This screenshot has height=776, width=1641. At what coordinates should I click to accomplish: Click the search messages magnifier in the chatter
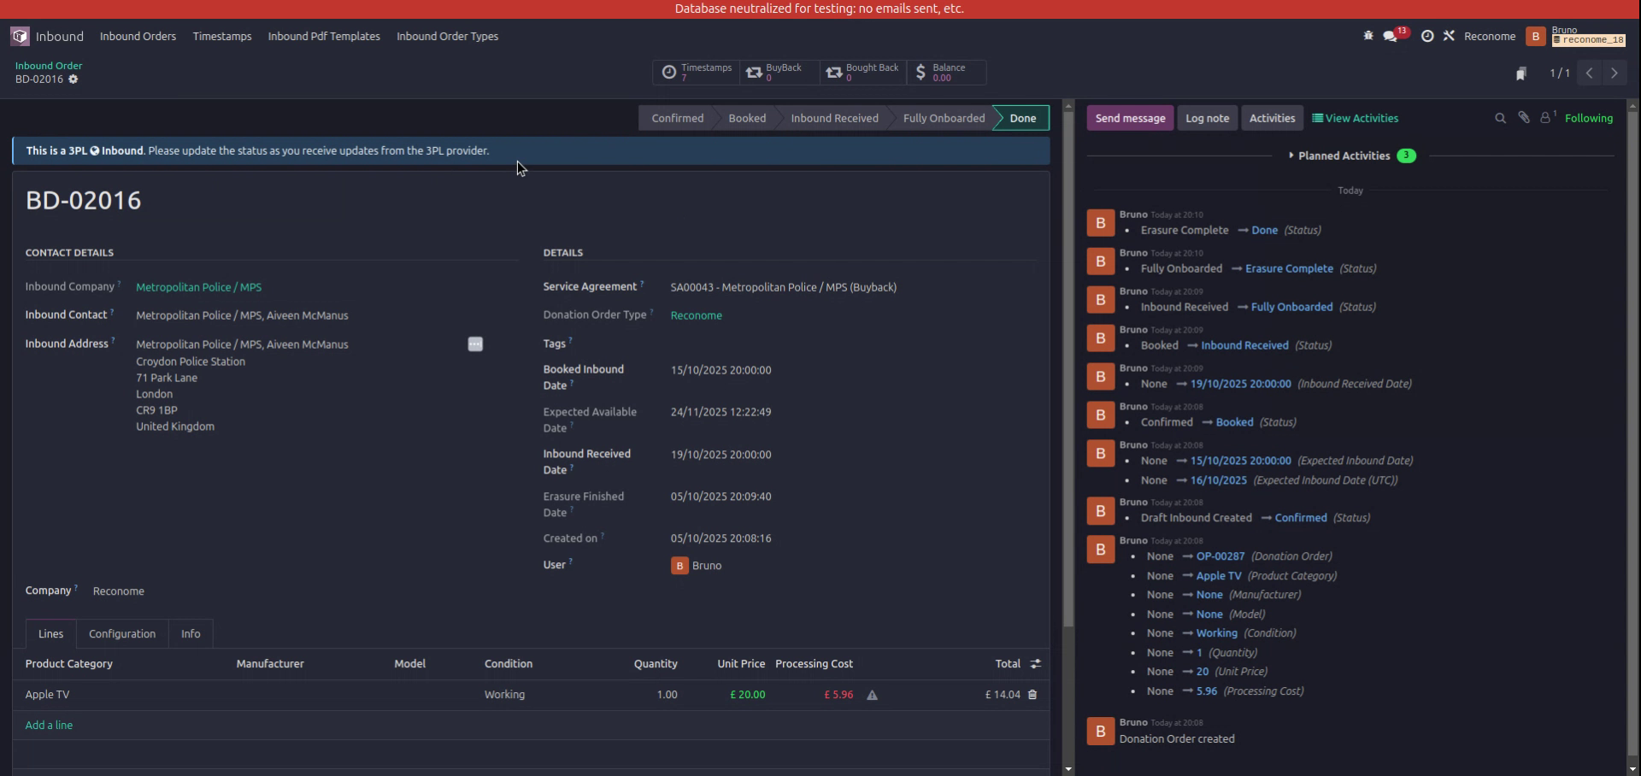1500,118
